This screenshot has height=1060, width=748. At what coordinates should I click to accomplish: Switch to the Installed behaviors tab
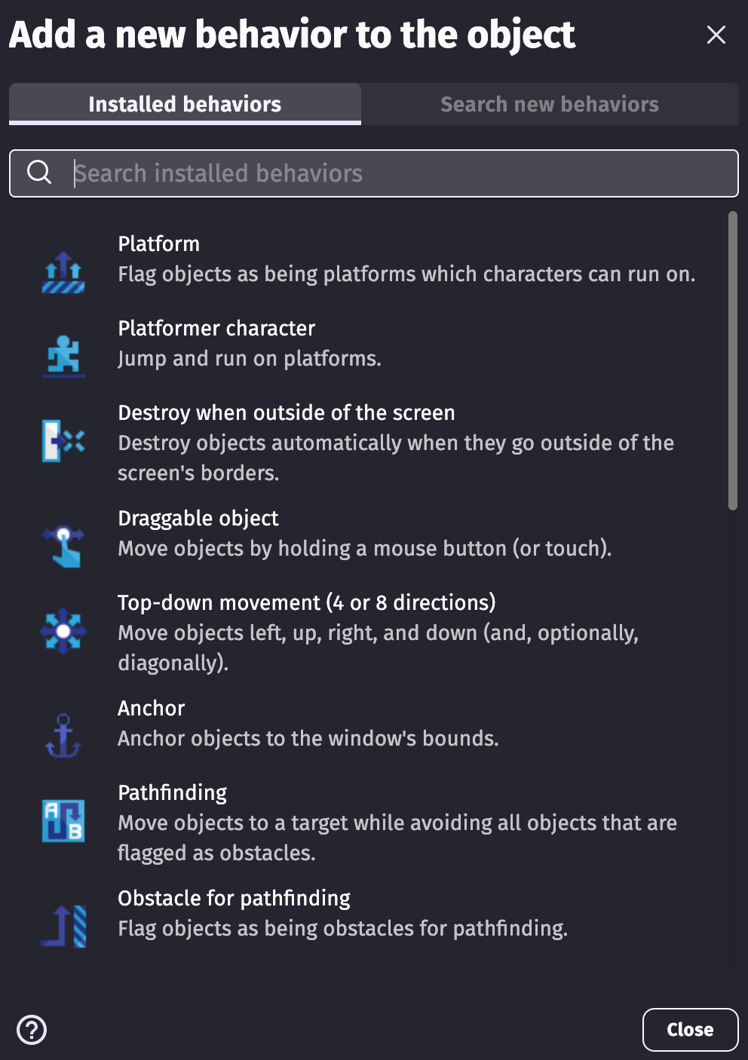click(x=185, y=104)
